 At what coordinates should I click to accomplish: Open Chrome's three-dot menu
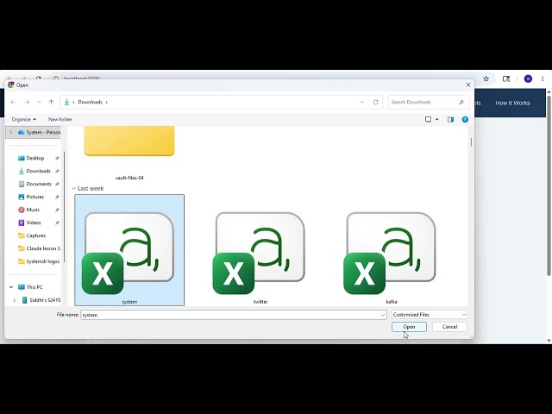pyautogui.click(x=543, y=78)
